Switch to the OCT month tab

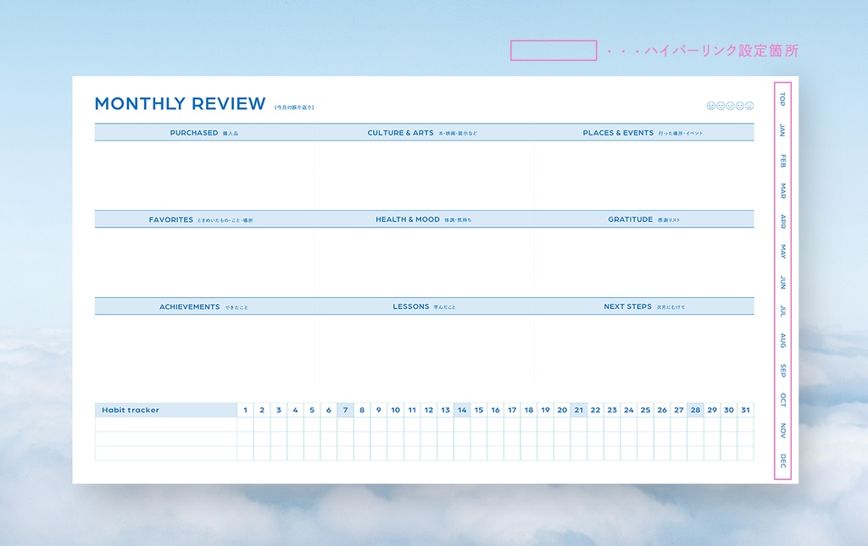coord(782,400)
